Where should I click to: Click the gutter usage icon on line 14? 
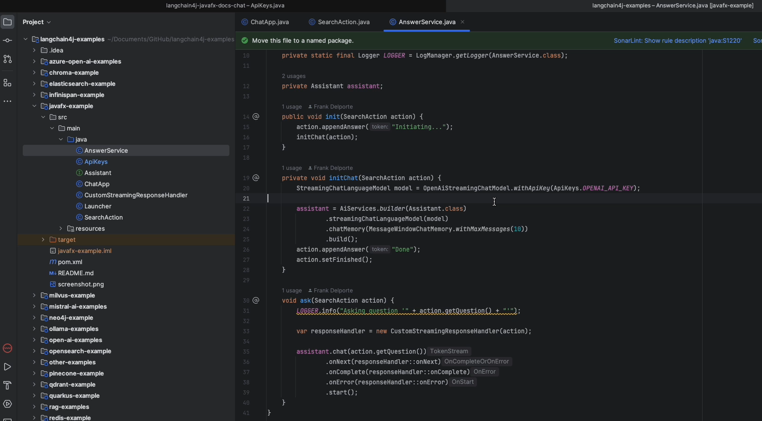pyautogui.click(x=256, y=117)
